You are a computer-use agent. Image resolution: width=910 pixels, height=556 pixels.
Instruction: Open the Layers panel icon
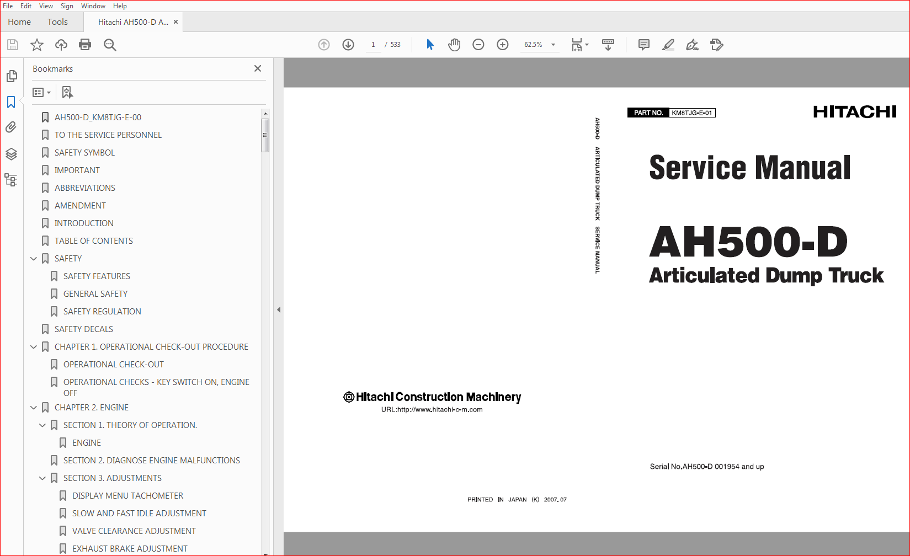point(11,154)
